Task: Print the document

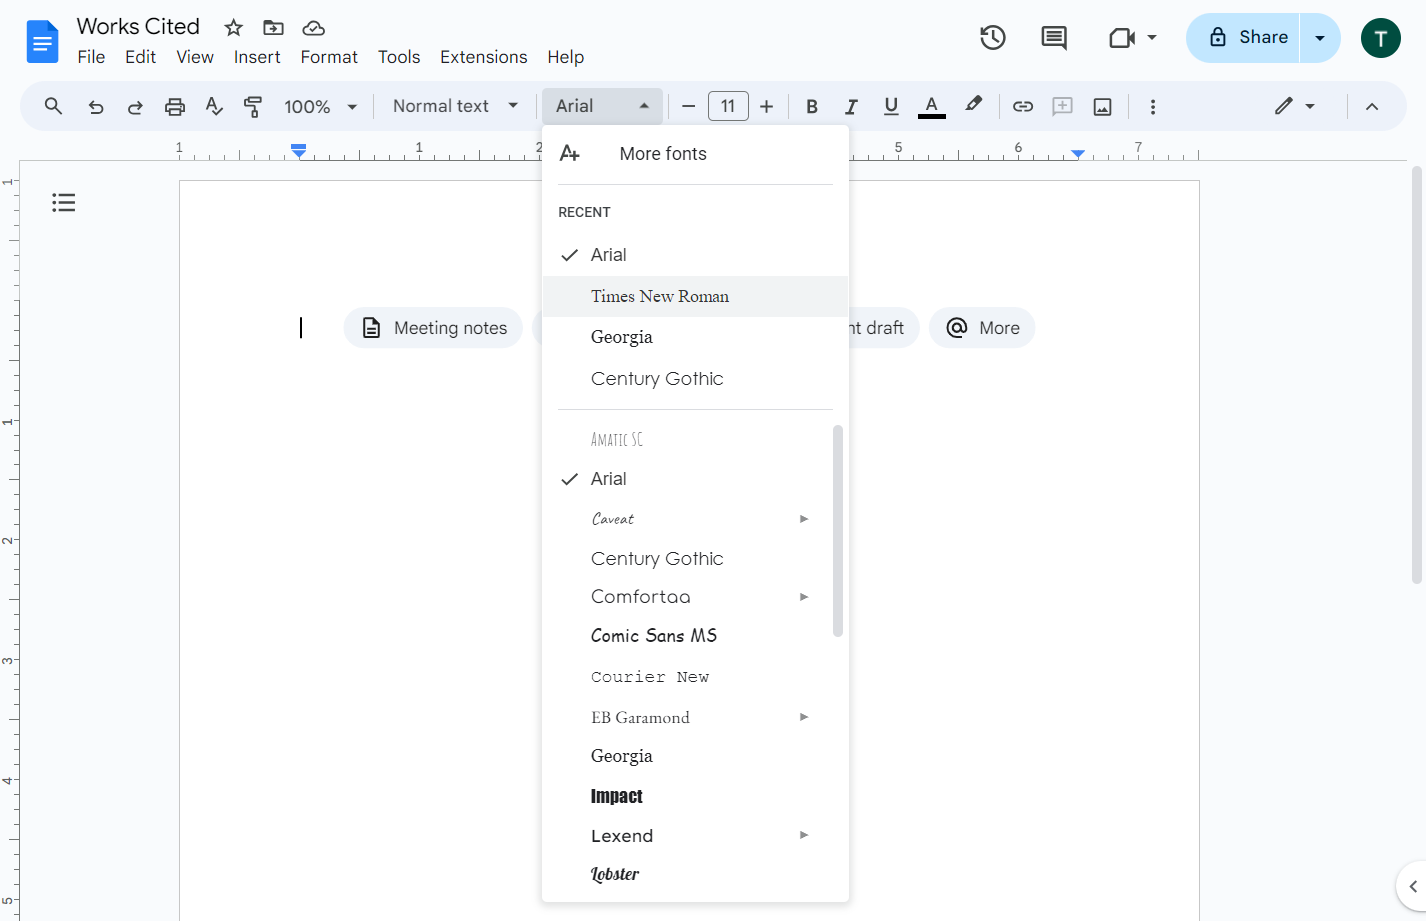Action: click(x=175, y=106)
